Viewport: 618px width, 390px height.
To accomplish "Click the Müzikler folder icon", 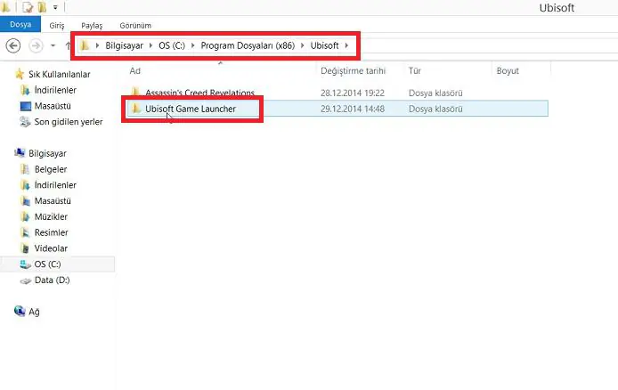I will point(25,216).
